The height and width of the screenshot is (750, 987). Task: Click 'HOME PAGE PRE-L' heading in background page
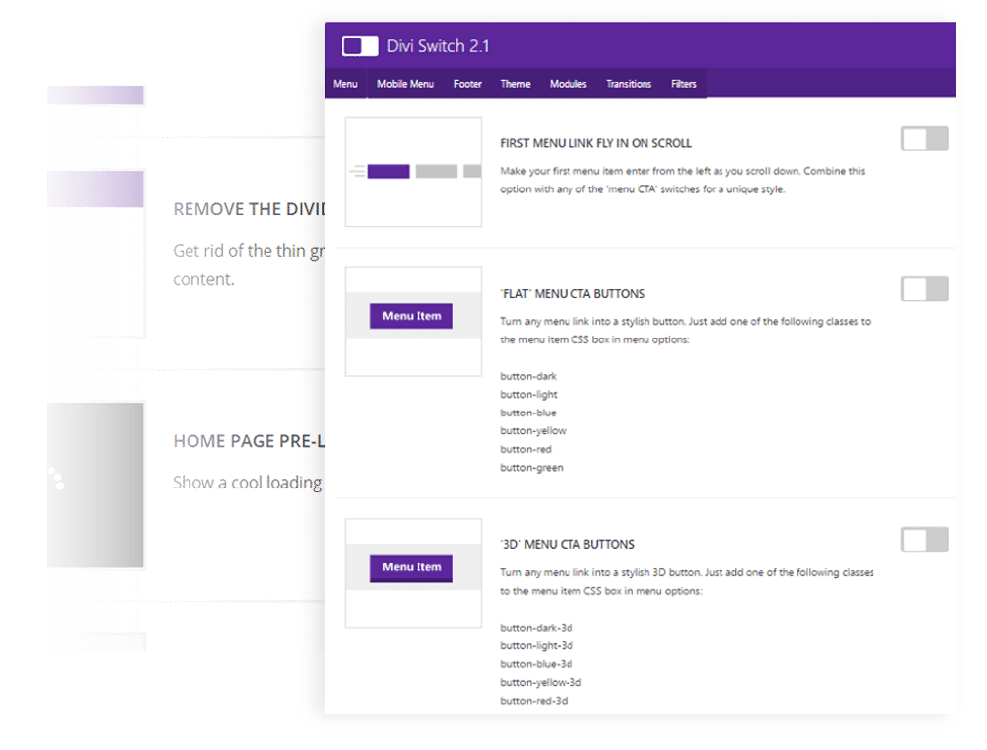249,441
